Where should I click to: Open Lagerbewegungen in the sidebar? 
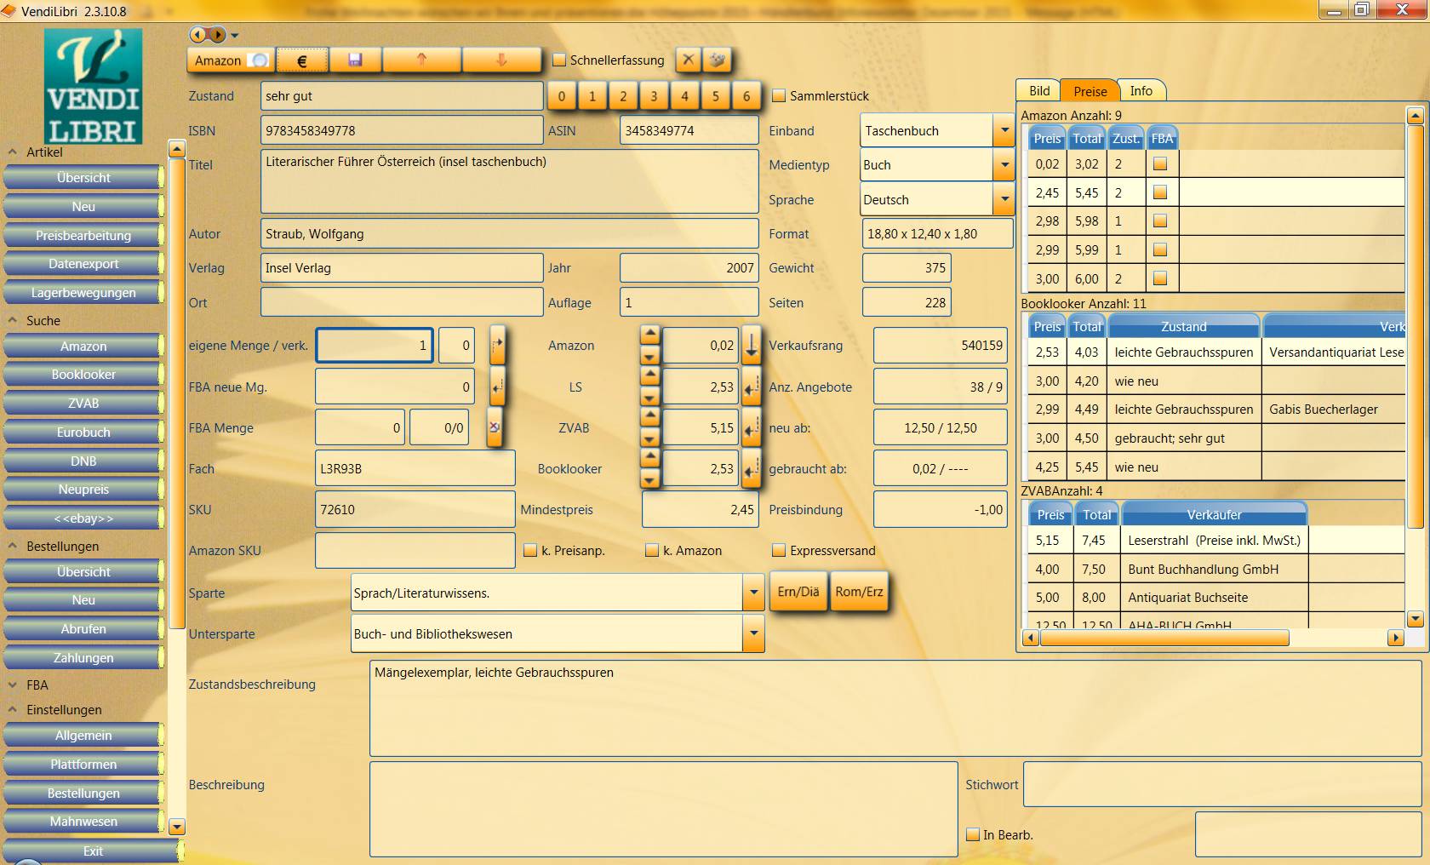[x=83, y=293]
